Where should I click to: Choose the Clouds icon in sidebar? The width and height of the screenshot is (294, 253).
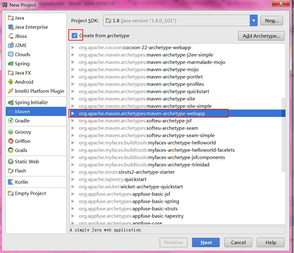(x=11, y=55)
